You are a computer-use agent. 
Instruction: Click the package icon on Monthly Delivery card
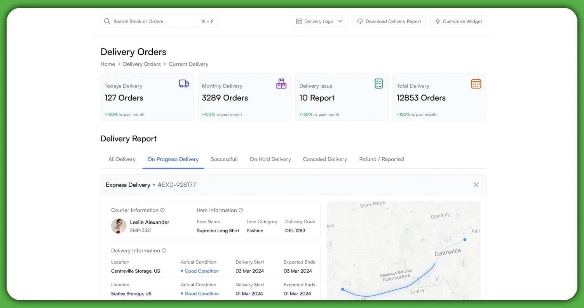tap(281, 83)
